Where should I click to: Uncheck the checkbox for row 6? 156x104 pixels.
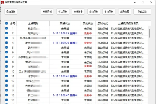pos(6,52)
